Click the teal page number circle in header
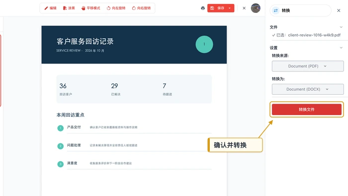This screenshot has height=196, width=348. point(204,44)
